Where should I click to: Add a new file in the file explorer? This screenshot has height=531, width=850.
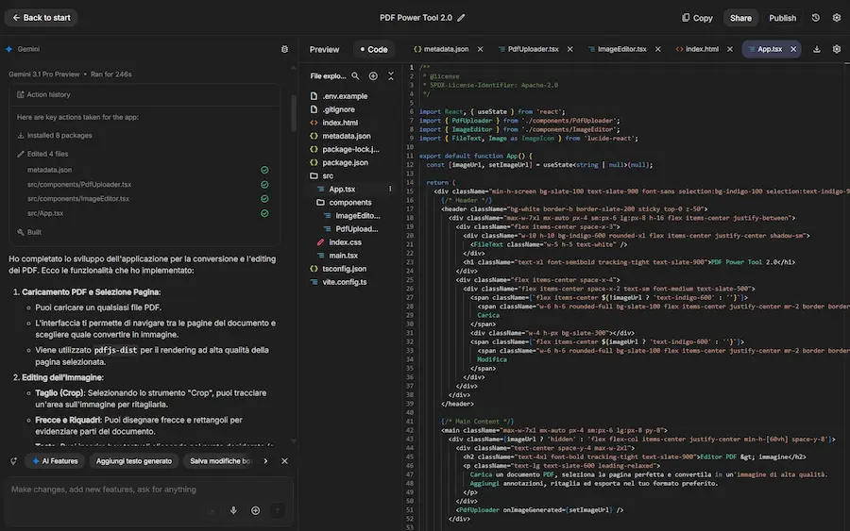click(x=373, y=75)
